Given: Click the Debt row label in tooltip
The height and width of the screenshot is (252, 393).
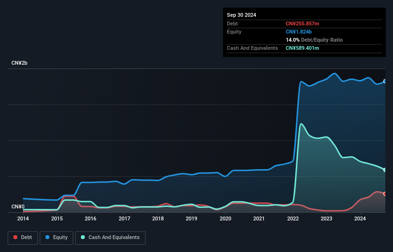Looking at the screenshot, I should pos(232,23).
